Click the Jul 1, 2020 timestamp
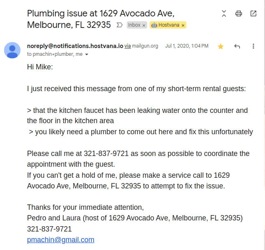Image resolution: width=265 pixels, height=250 pixels. [187, 46]
